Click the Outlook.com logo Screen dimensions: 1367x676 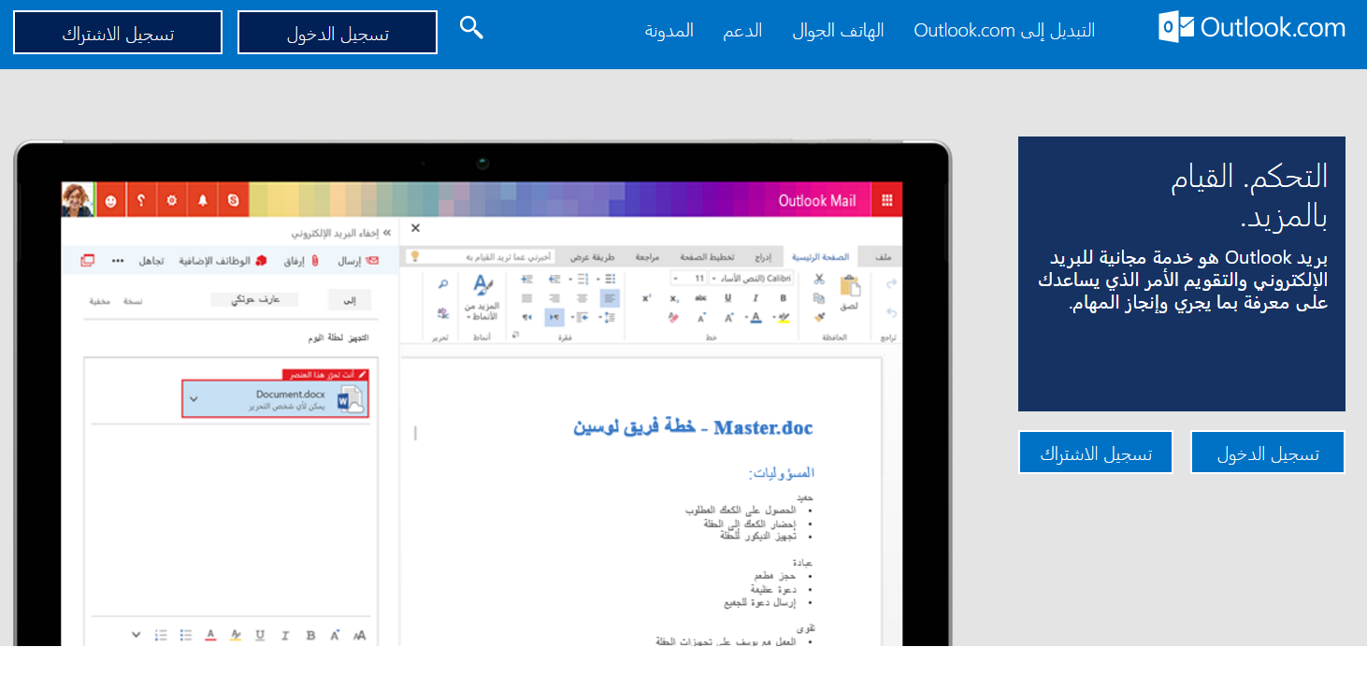(1252, 28)
